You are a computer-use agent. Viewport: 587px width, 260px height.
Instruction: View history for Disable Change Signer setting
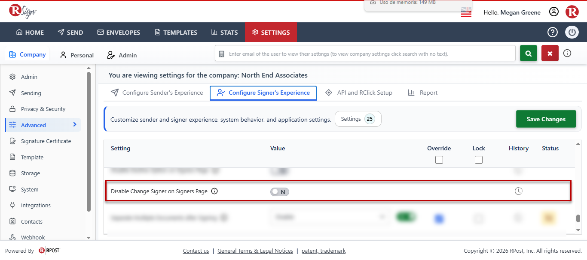pyautogui.click(x=519, y=191)
